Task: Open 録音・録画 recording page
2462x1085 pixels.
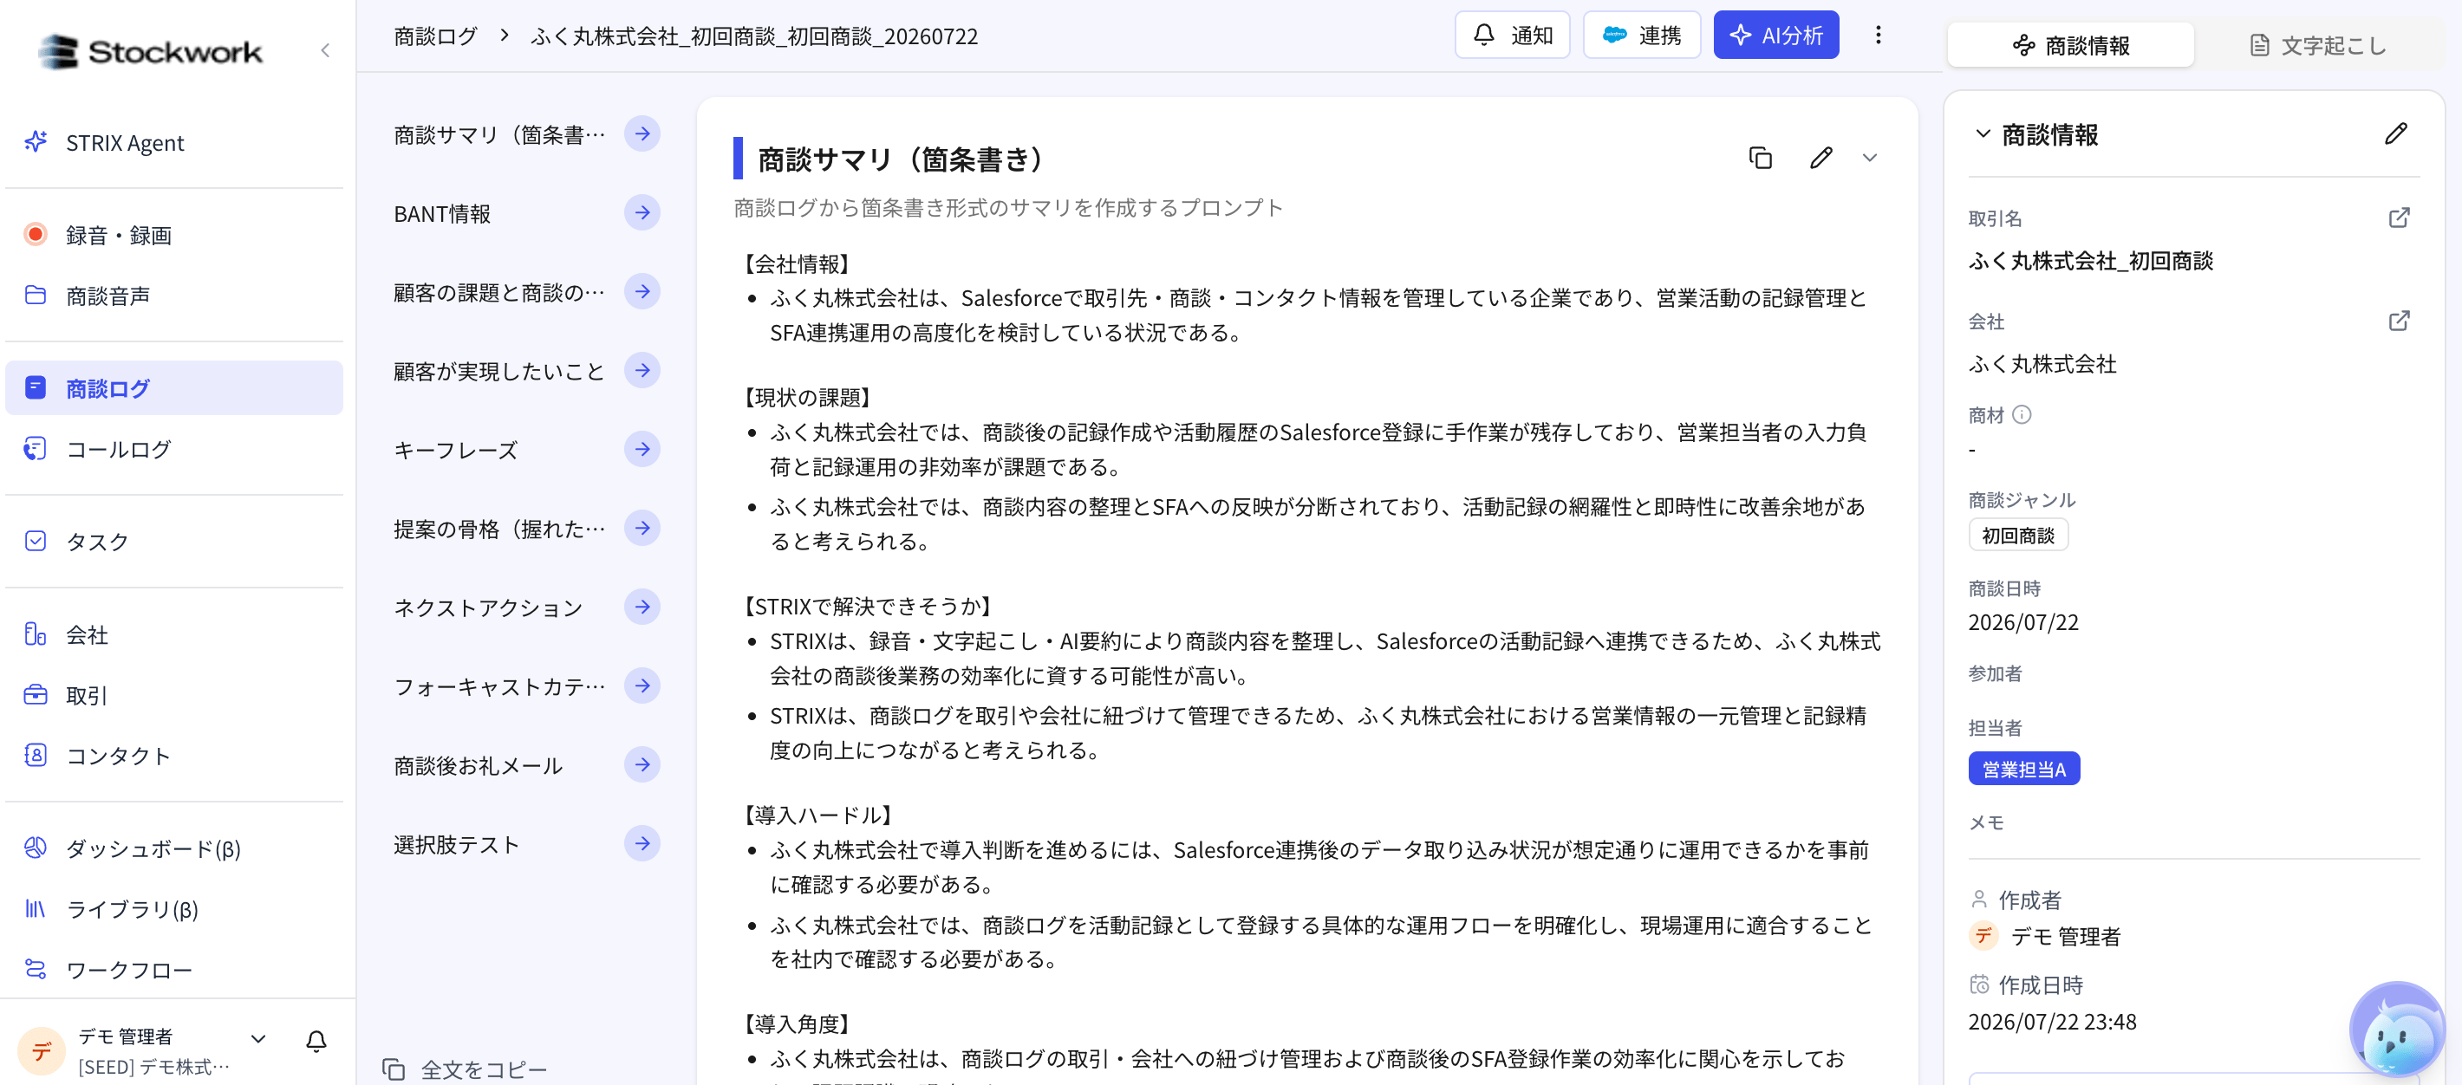Action: tap(174, 235)
